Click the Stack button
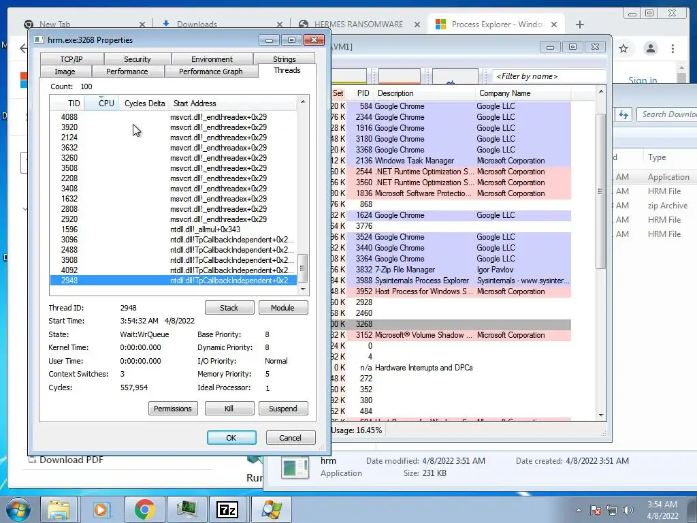 (x=229, y=308)
